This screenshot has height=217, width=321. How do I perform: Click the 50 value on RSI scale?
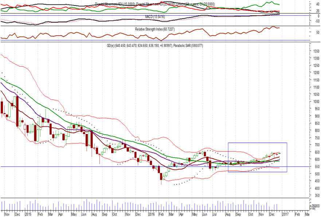pyautogui.click(x=318, y=32)
